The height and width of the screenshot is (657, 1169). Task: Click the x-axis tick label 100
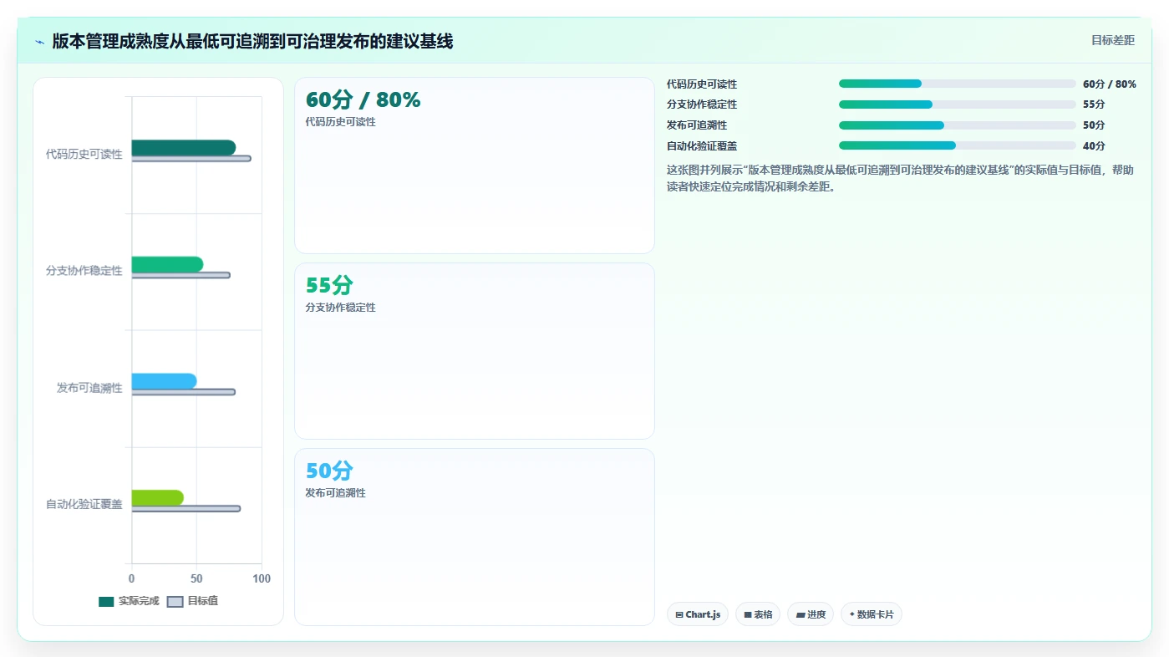pyautogui.click(x=262, y=578)
